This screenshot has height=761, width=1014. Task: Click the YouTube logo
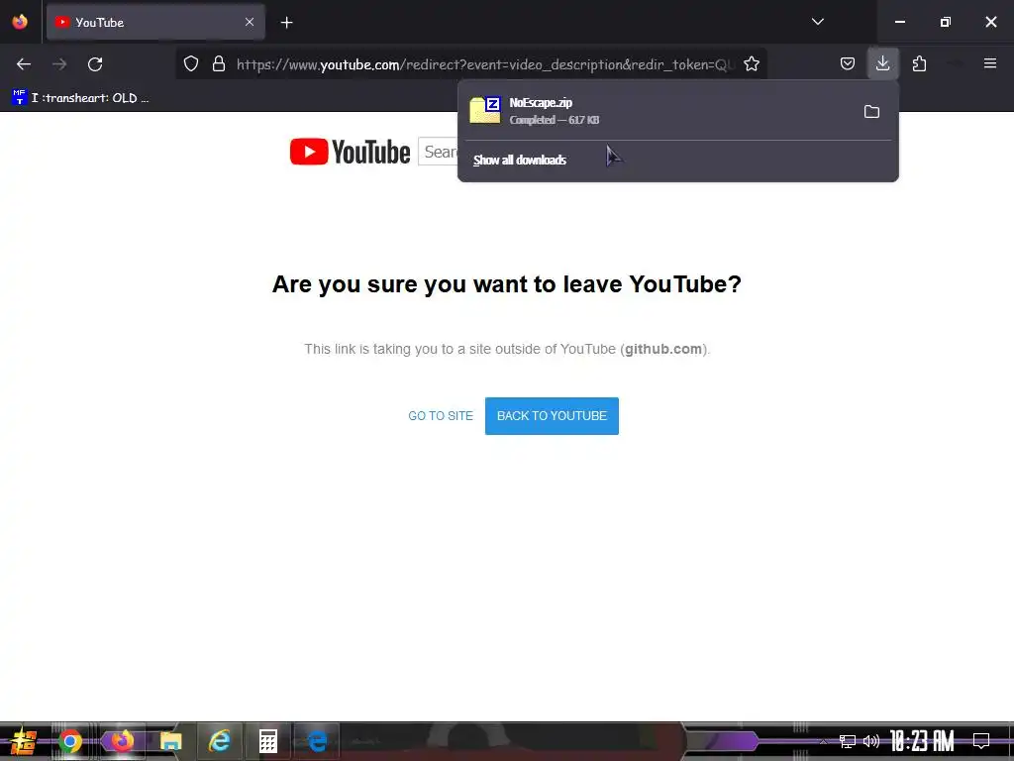(x=350, y=152)
